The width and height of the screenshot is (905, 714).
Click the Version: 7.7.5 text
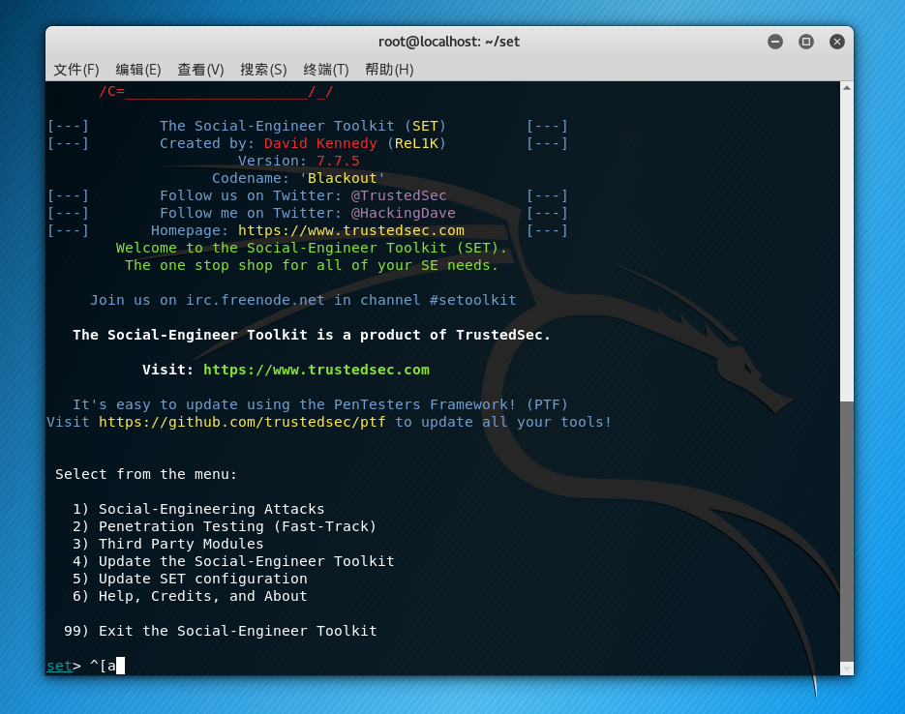(x=299, y=161)
